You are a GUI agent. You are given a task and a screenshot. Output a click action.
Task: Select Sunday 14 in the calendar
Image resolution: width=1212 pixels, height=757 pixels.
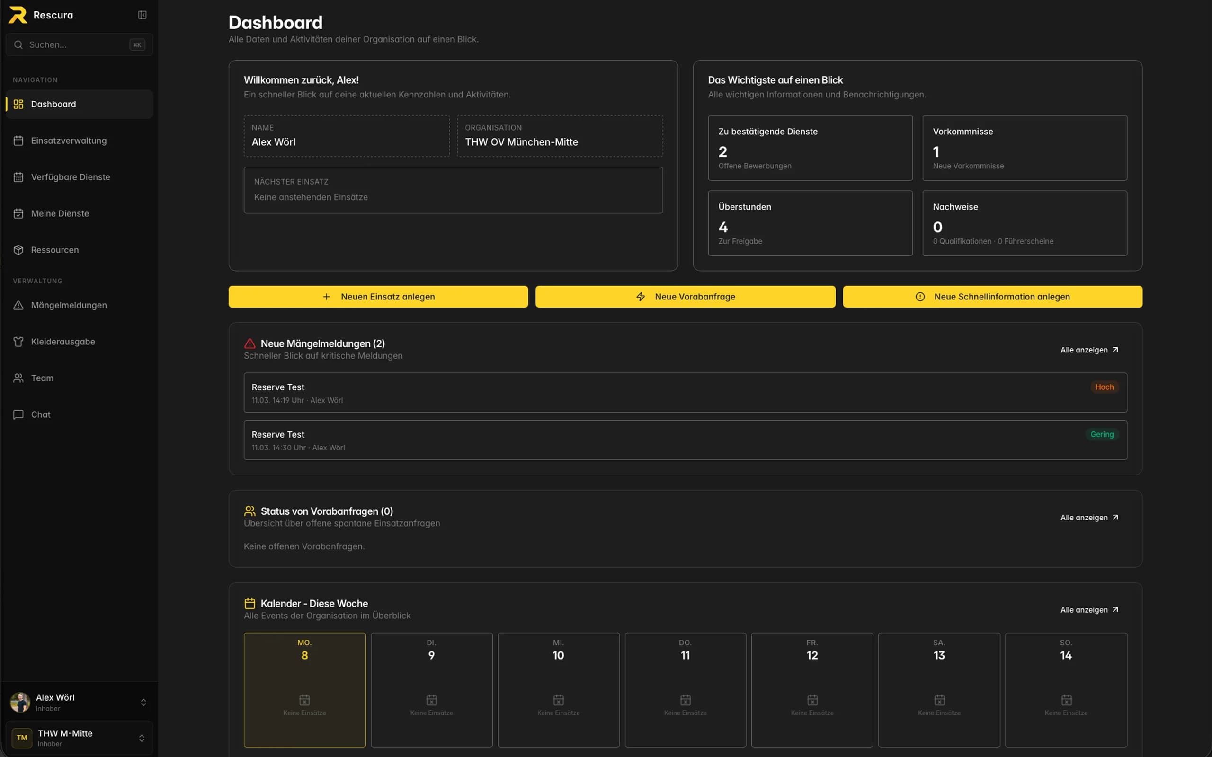[x=1066, y=689]
